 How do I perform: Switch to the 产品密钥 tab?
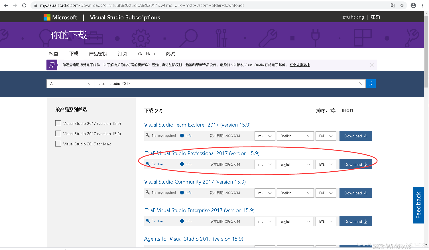tap(98, 54)
